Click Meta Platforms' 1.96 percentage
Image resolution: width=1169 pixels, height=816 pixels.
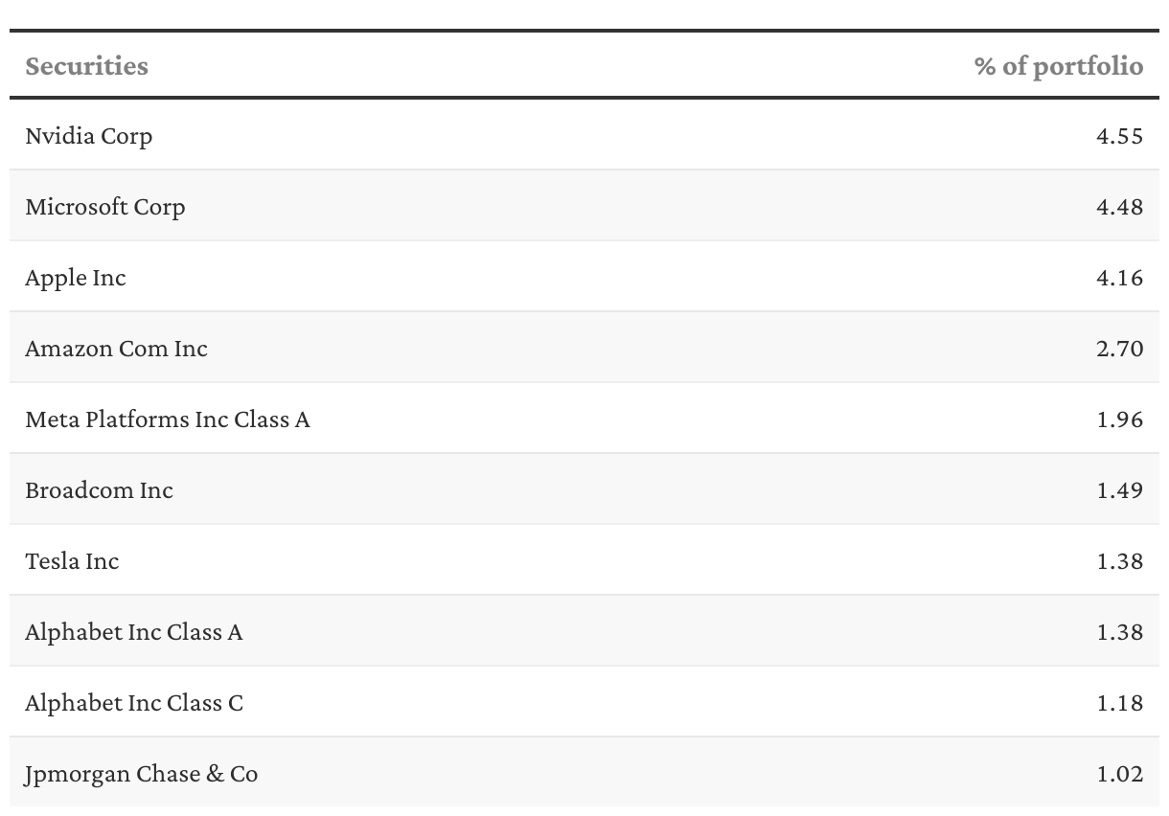pyautogui.click(x=1119, y=419)
